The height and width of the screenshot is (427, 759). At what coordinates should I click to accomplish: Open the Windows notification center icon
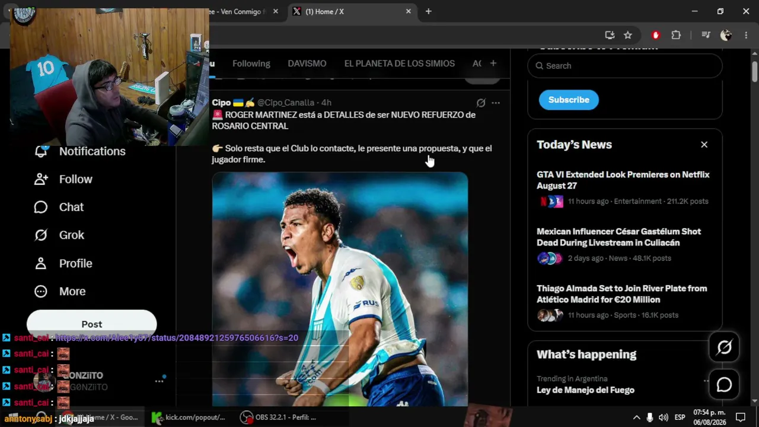[x=740, y=418]
